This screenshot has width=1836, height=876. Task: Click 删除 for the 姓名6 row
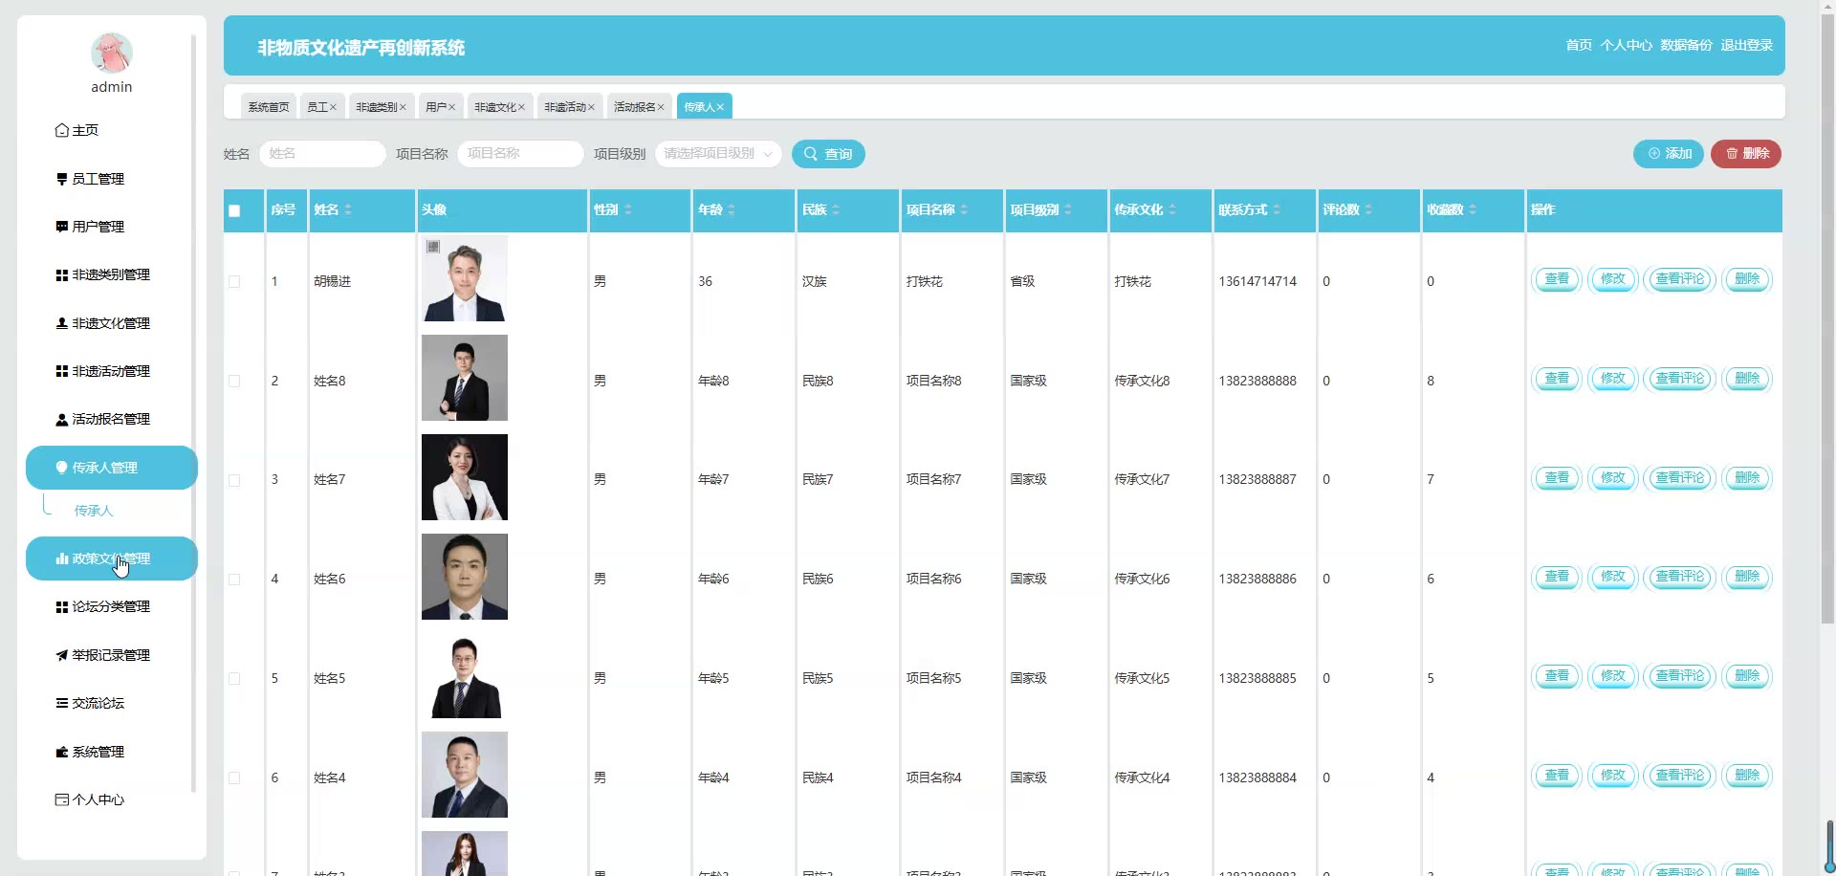(1747, 577)
